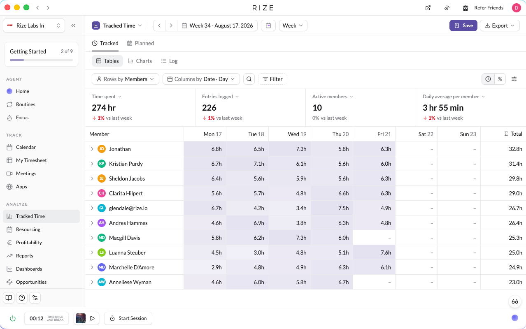This screenshot has height=329, width=526.
Task: Click the glasses icon at the lower right
Action: coord(515,301)
